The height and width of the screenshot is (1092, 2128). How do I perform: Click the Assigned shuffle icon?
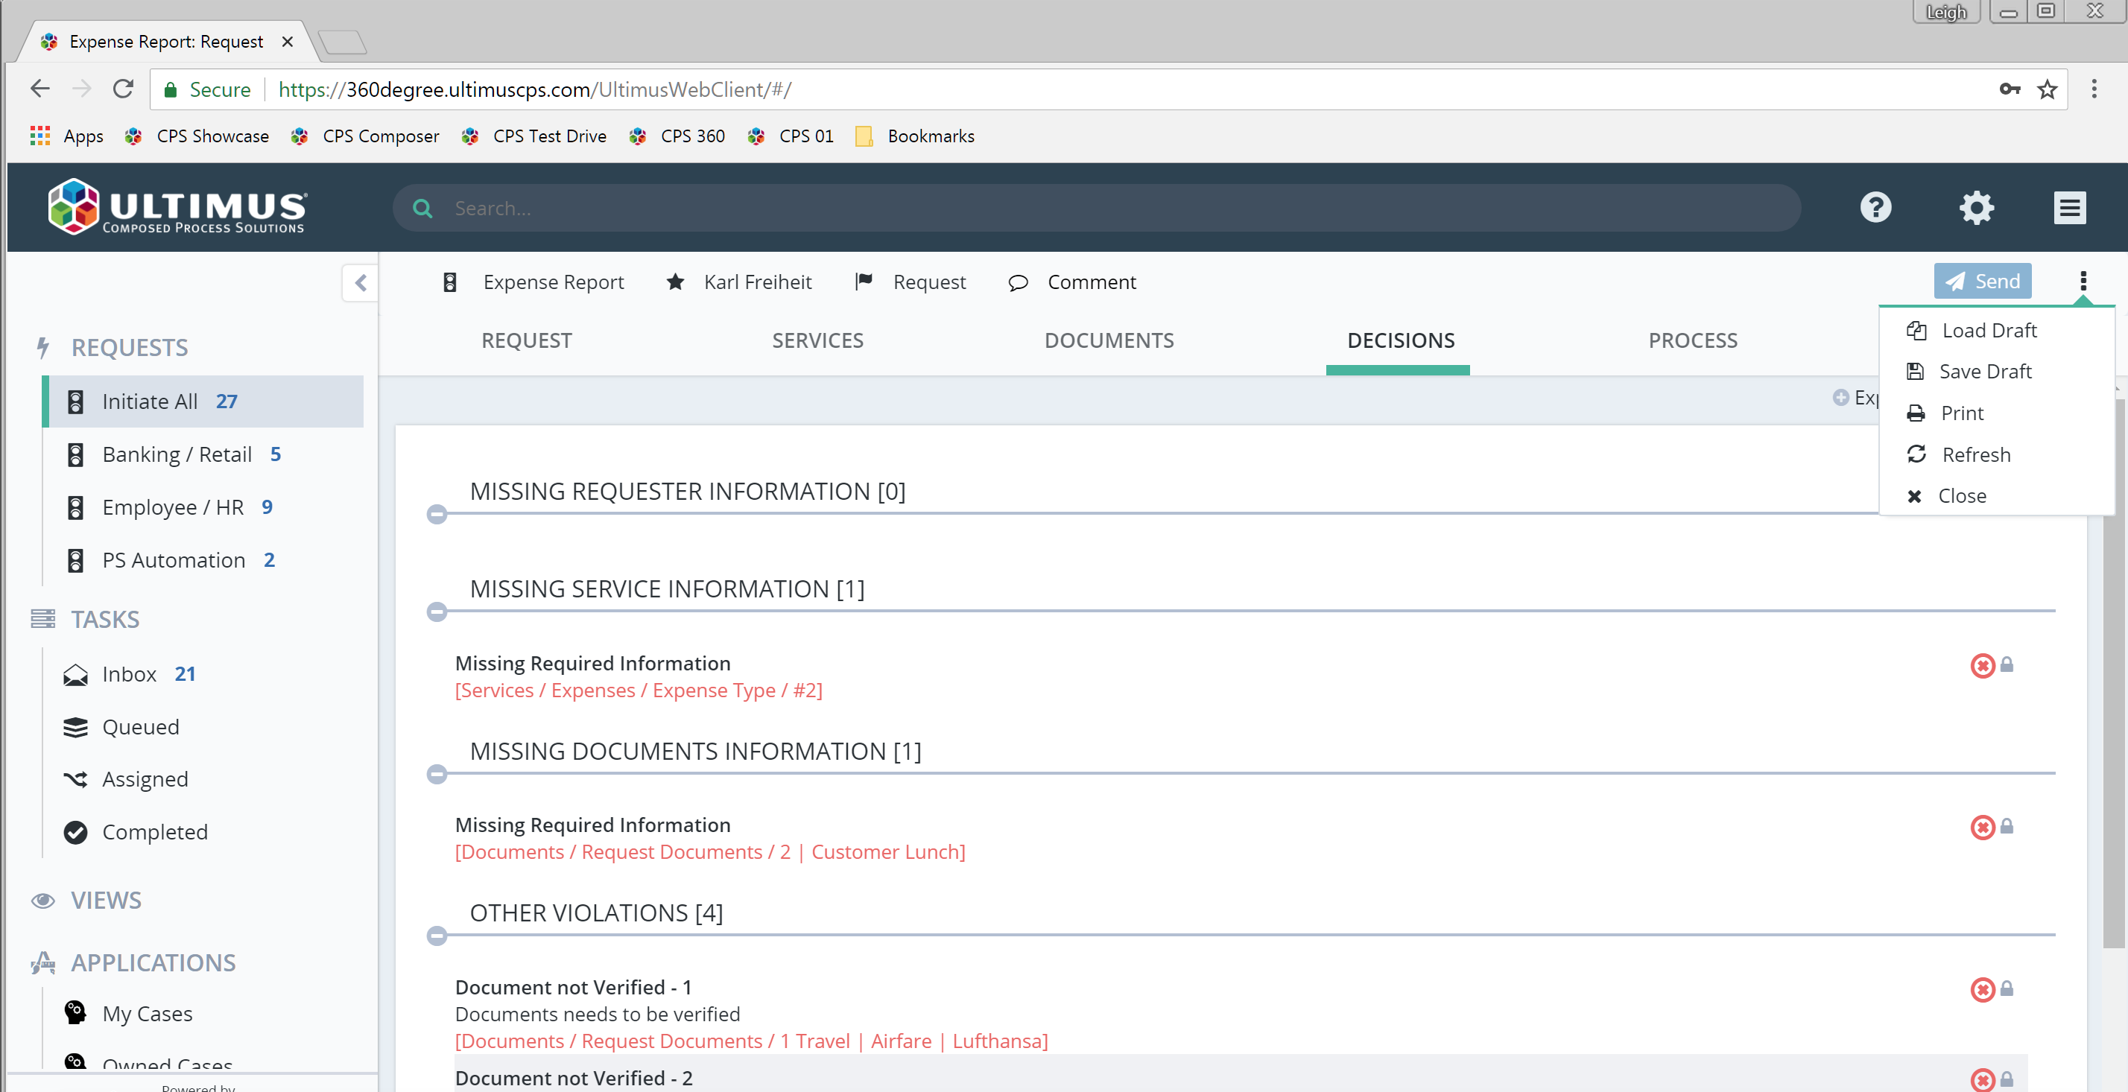(75, 779)
